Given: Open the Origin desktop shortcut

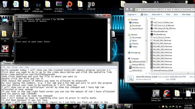Looking at the screenshot, I should tap(70, 5).
